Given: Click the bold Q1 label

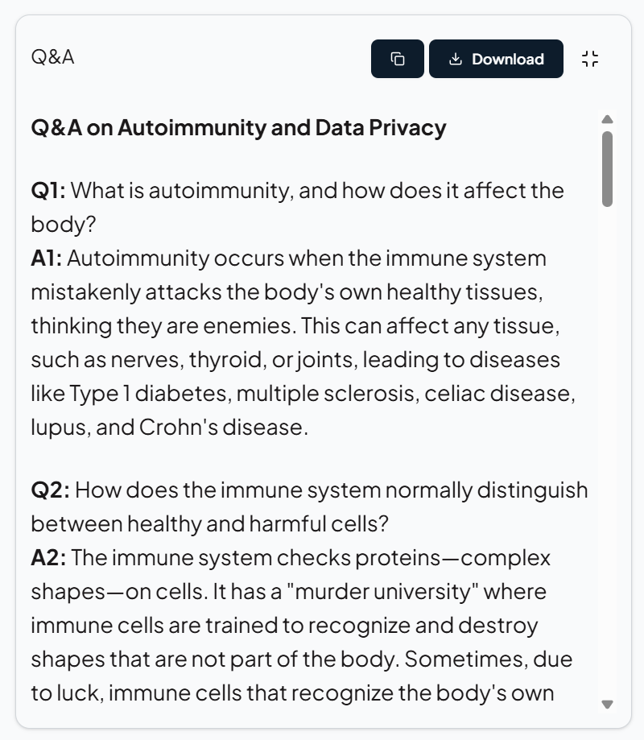Looking at the screenshot, I should coord(50,191).
